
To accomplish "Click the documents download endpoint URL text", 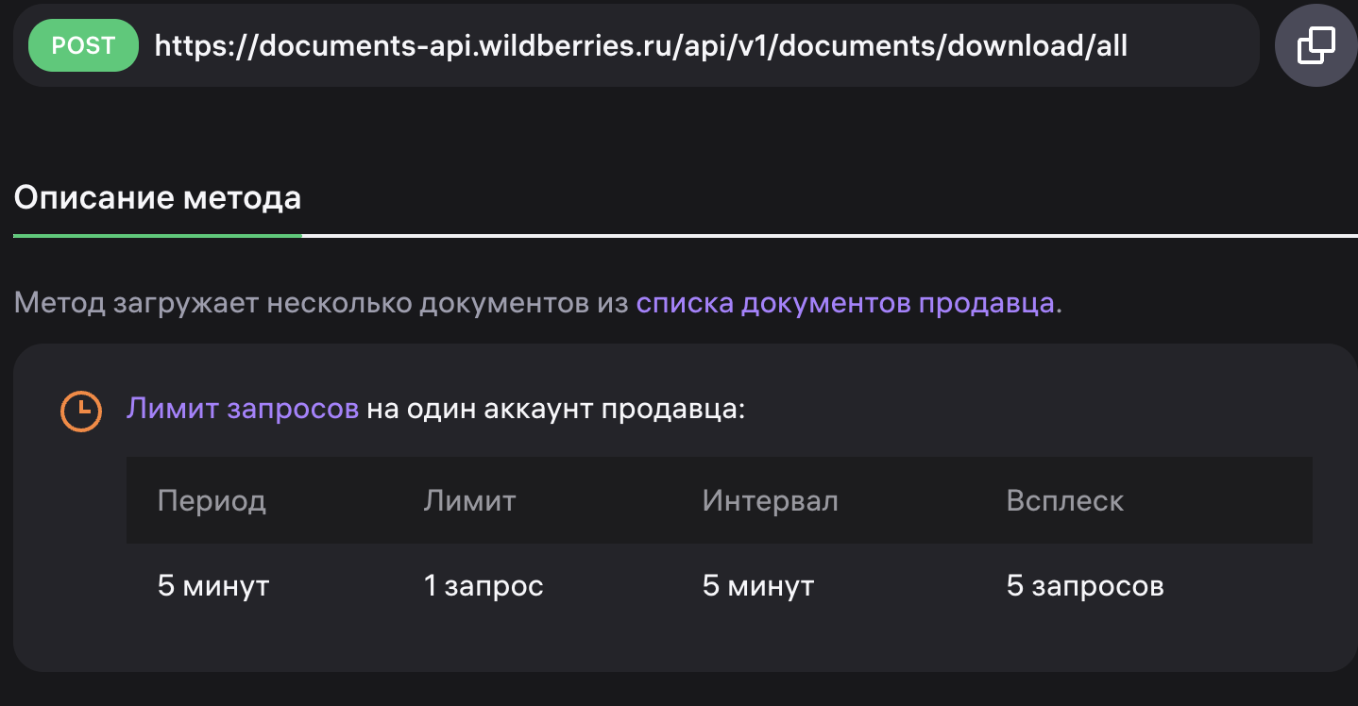I will (x=640, y=45).
